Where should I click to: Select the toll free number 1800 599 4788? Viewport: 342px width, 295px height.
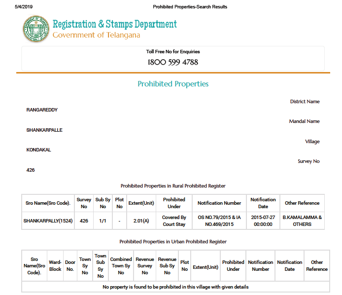[x=173, y=62]
